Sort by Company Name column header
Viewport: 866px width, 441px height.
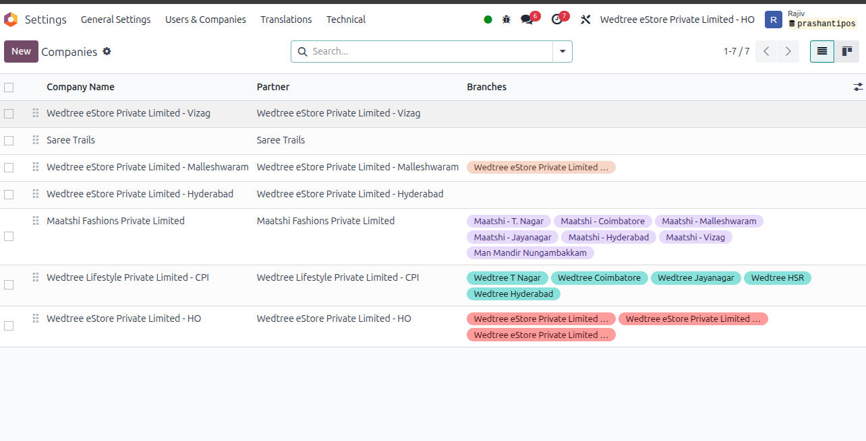pyautogui.click(x=80, y=87)
